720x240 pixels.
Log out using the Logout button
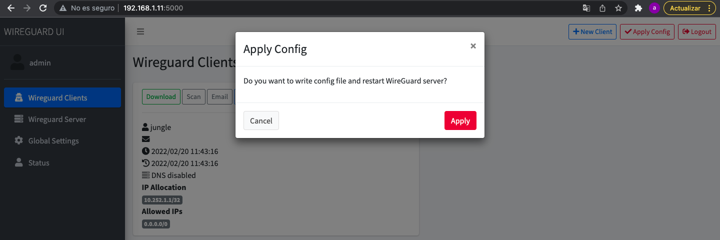(x=696, y=31)
